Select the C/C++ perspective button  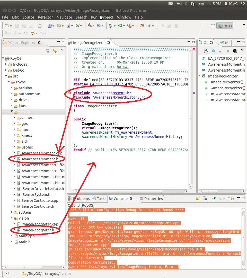[x=225, y=26]
